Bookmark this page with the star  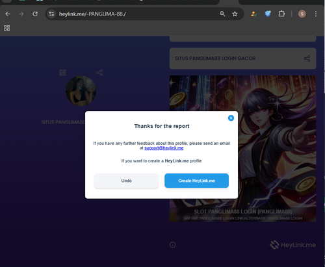tap(235, 14)
